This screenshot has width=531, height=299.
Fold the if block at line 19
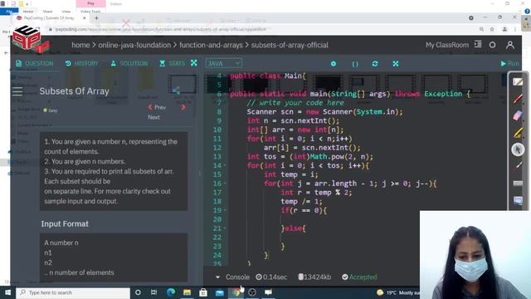click(x=225, y=210)
